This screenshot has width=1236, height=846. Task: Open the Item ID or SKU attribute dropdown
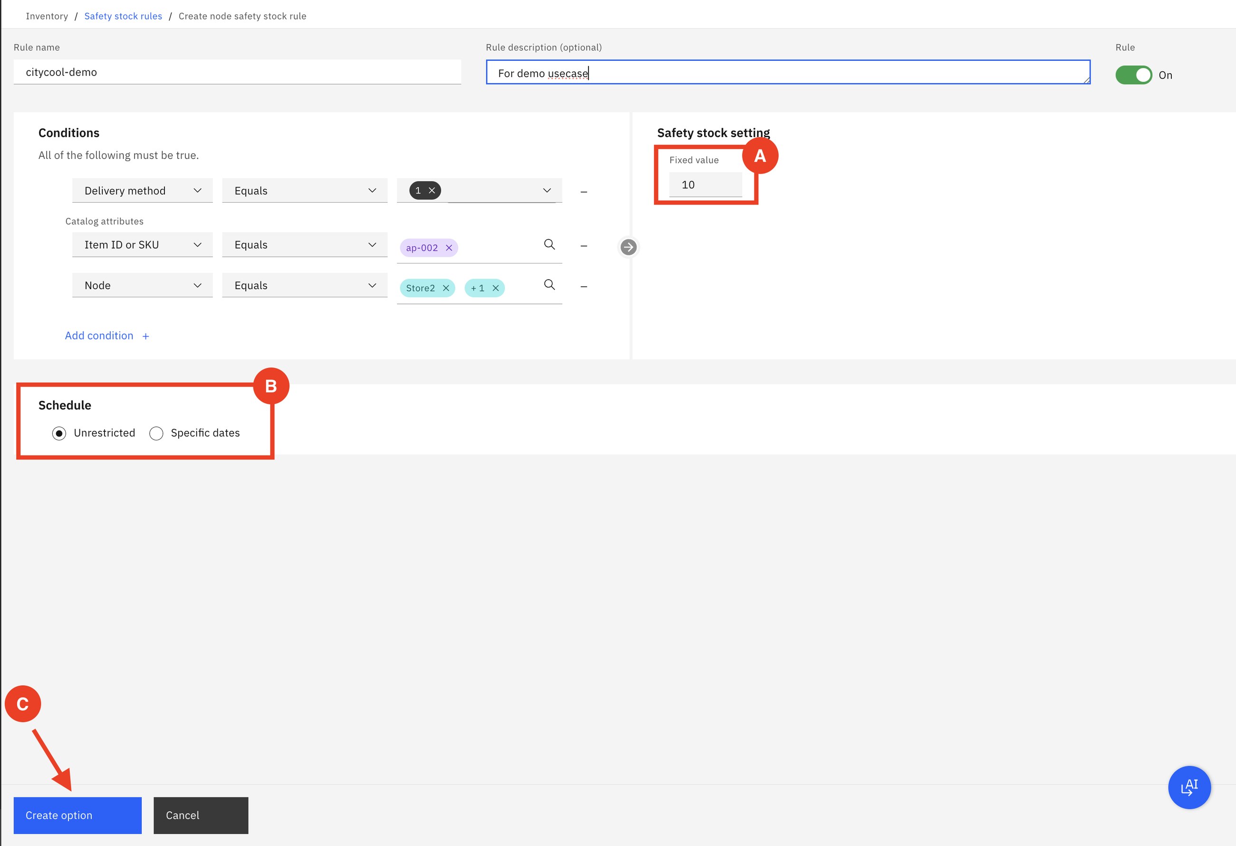pyautogui.click(x=143, y=245)
